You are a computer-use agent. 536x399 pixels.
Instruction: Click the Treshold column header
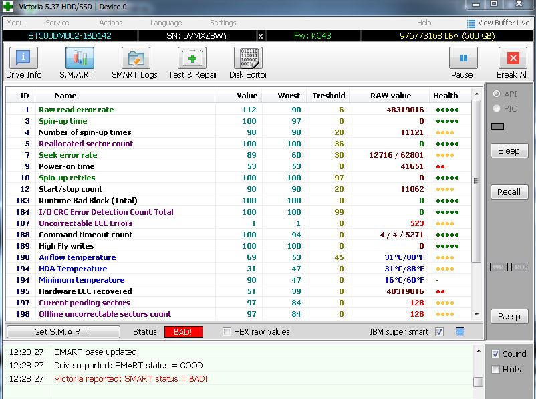(x=329, y=96)
